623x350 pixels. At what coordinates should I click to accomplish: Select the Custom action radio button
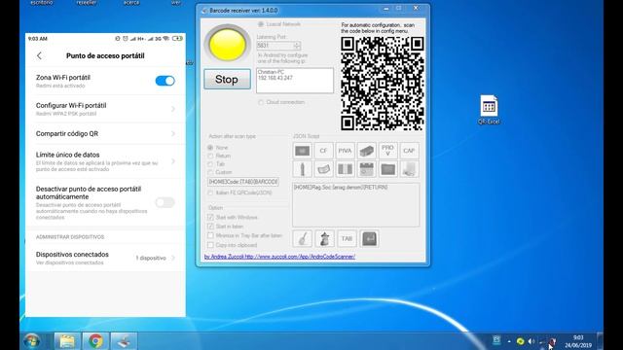(x=210, y=172)
